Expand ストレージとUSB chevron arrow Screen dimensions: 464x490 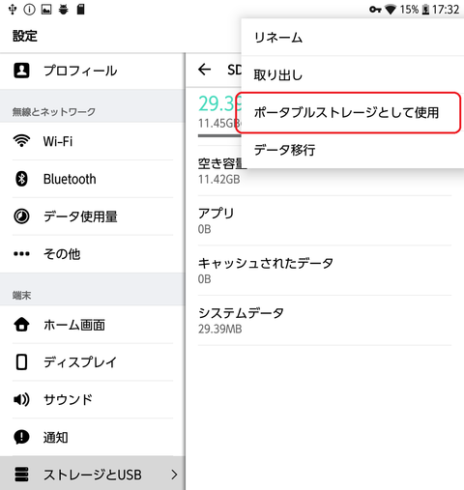click(x=174, y=475)
